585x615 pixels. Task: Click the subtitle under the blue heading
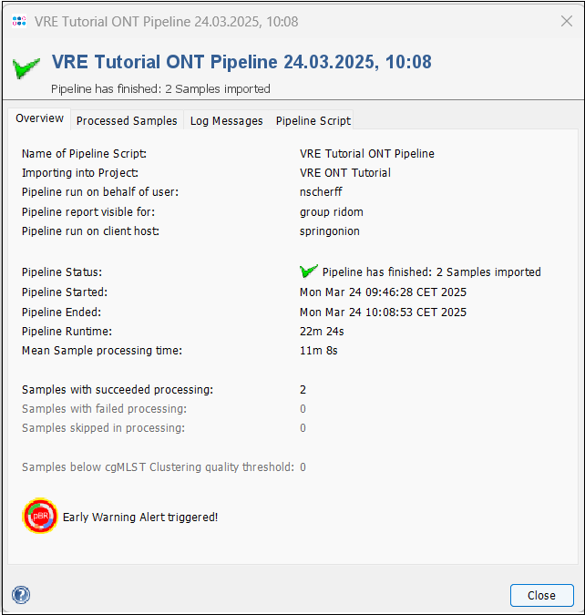pos(160,88)
